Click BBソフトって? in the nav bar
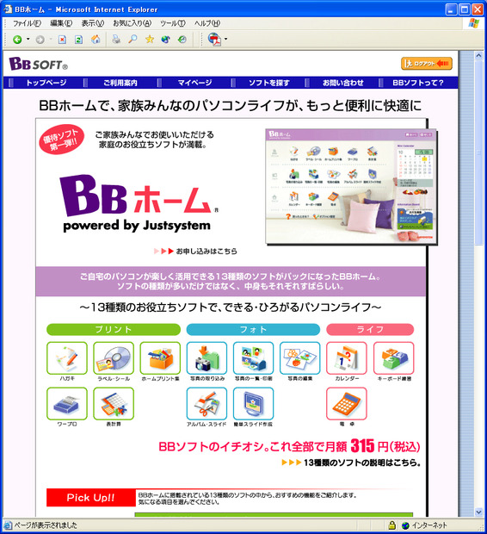This screenshot has height=534, width=487. click(x=418, y=83)
